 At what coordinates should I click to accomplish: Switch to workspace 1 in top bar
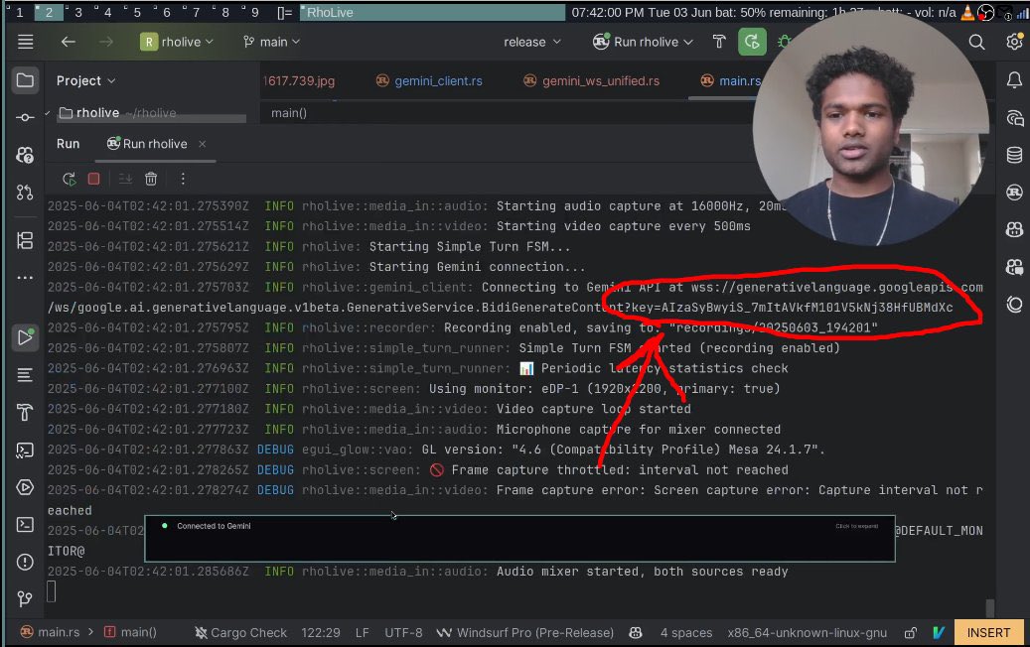click(x=19, y=12)
